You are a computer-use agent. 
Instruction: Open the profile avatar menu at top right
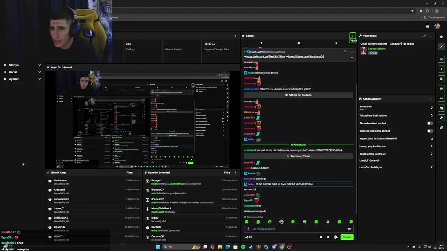[x=437, y=26]
